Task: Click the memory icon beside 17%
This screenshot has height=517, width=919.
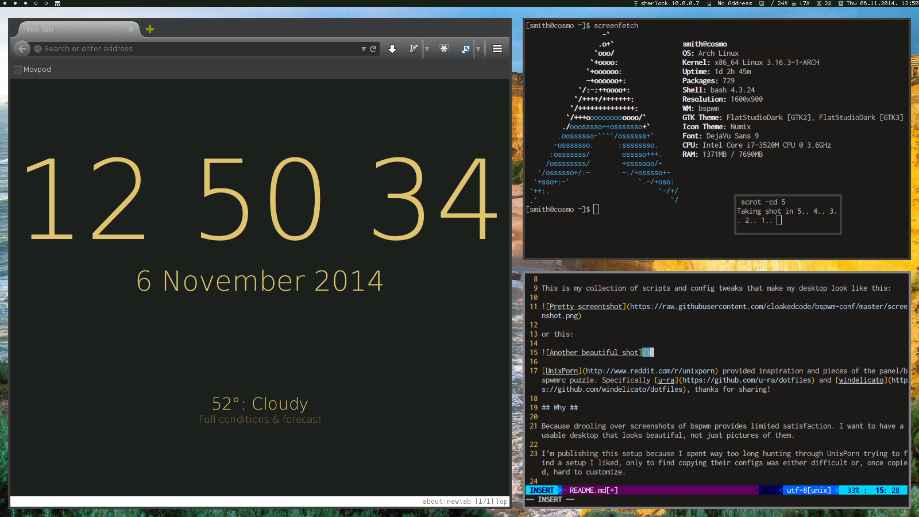Action: click(x=794, y=3)
